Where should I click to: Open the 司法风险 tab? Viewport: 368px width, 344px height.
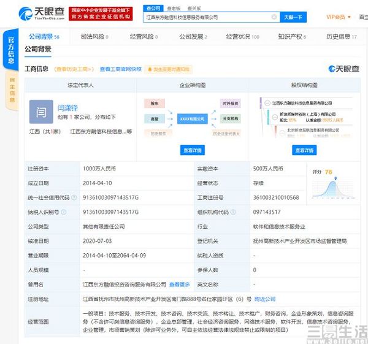click(94, 37)
